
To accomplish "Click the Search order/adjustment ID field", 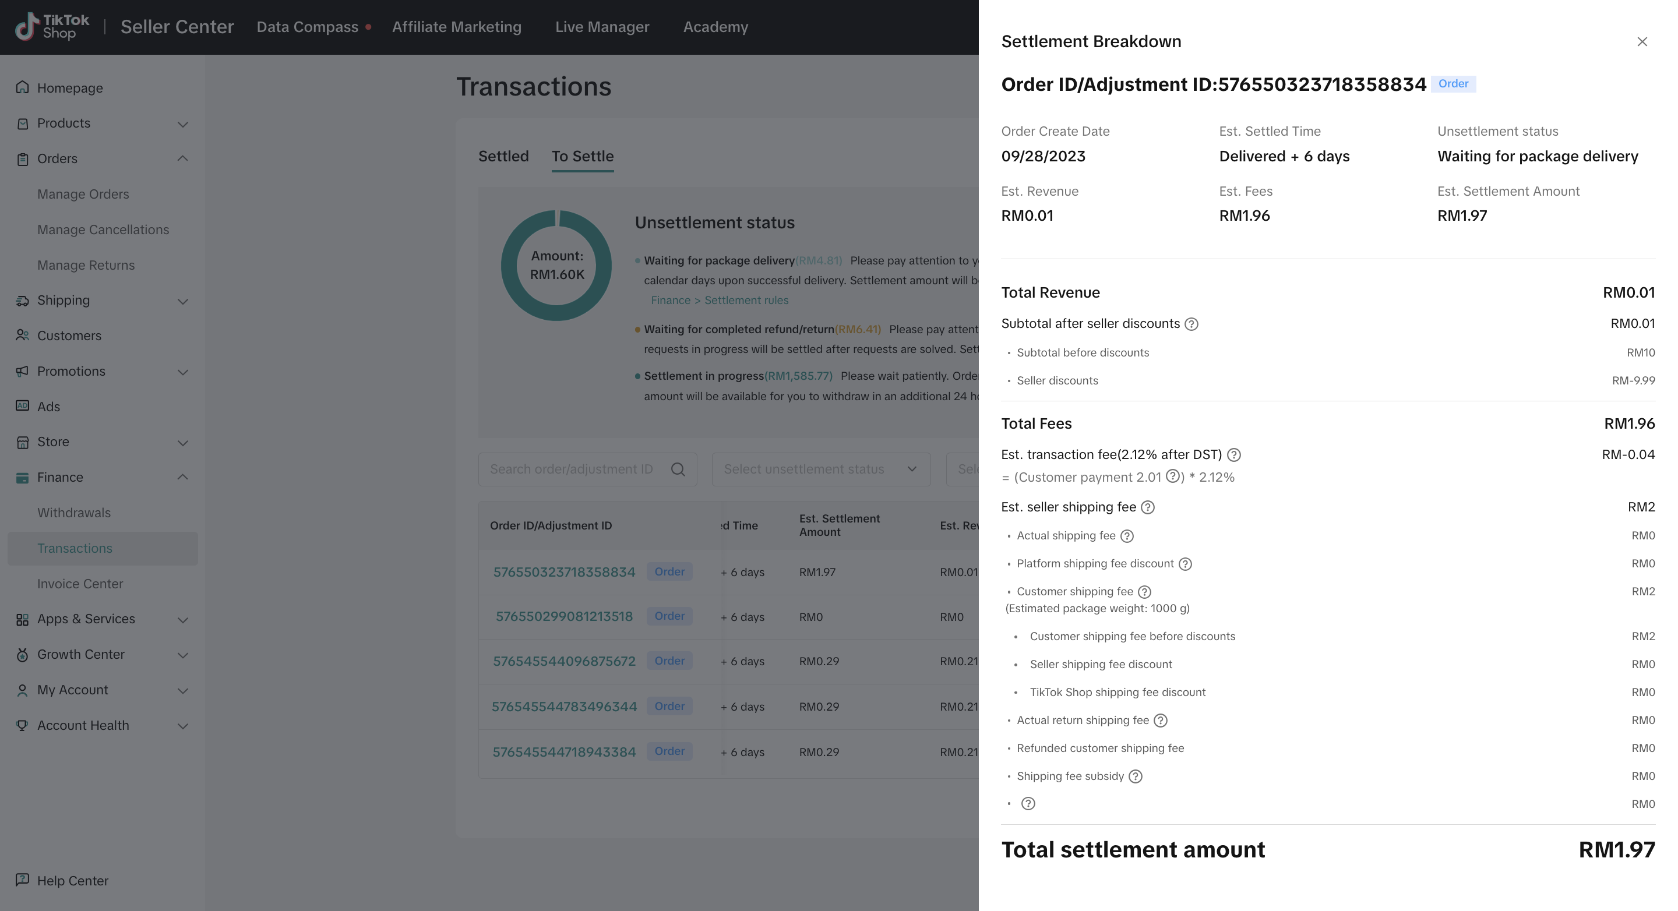I will pyautogui.click(x=571, y=469).
